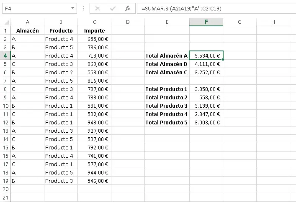Select row 4 header
This screenshot has height=202, width=296.
coord(5,56)
